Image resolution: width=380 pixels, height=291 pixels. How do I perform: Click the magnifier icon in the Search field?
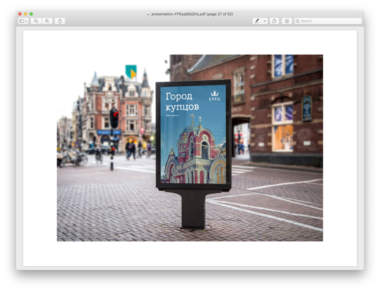pos(298,21)
